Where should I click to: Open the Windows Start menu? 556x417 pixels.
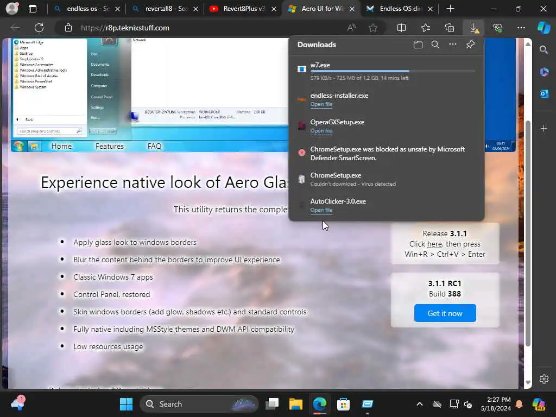click(x=126, y=404)
